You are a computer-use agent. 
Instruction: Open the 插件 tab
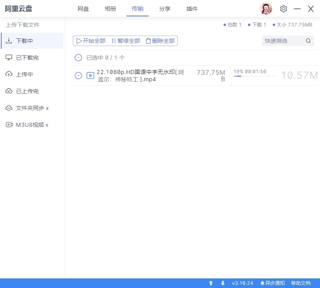click(x=192, y=9)
